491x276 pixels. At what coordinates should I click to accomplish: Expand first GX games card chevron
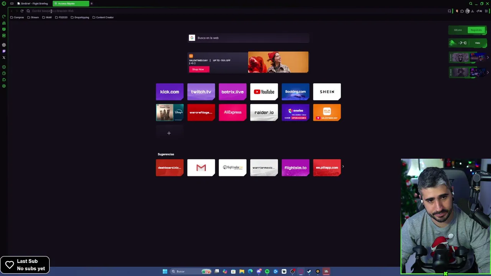(x=488, y=58)
